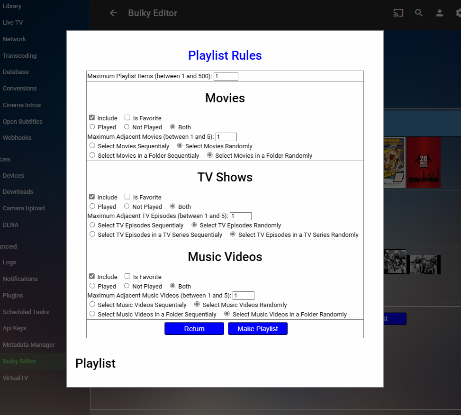Enable Is Favorite for TV Shows
The width and height of the screenshot is (461, 415).
pyautogui.click(x=127, y=197)
